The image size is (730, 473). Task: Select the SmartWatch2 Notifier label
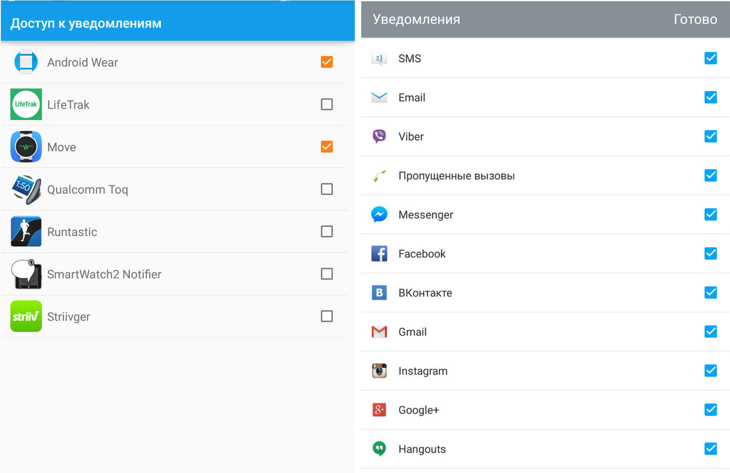(x=104, y=274)
